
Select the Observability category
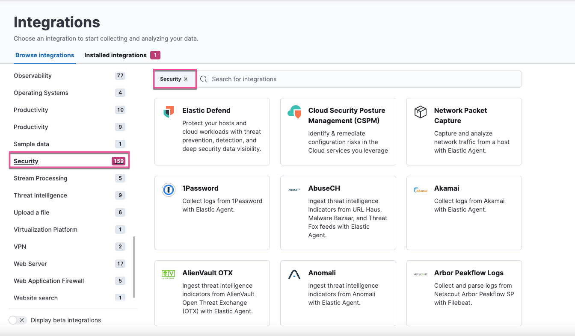pyautogui.click(x=33, y=76)
